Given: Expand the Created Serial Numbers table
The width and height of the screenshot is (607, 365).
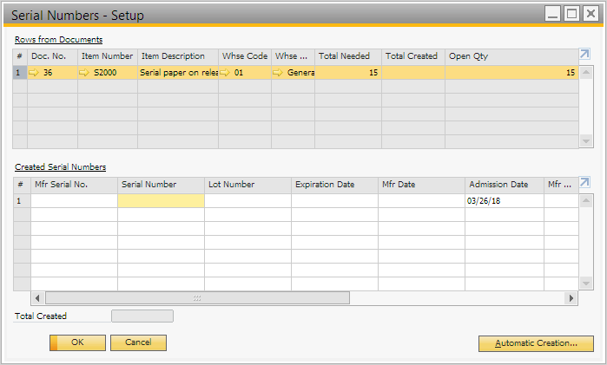Looking at the screenshot, I should tap(584, 182).
